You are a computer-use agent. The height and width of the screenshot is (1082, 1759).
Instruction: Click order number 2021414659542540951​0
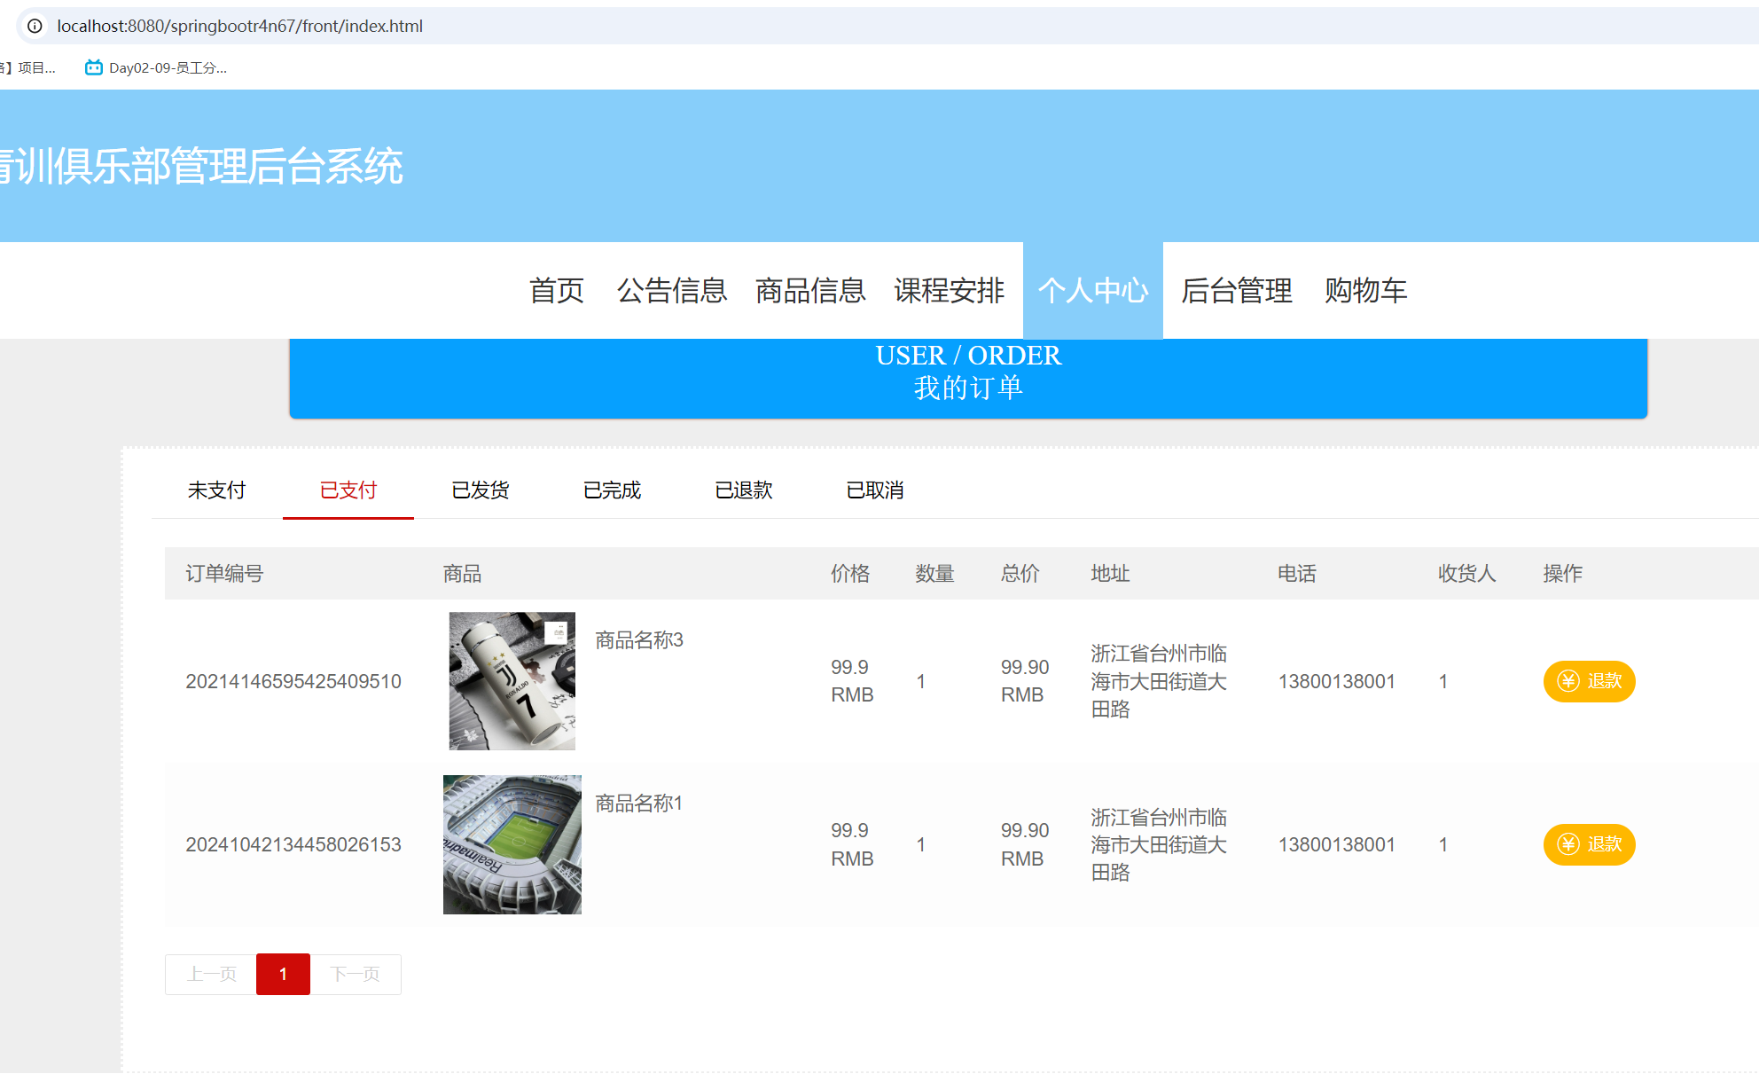[x=293, y=681]
